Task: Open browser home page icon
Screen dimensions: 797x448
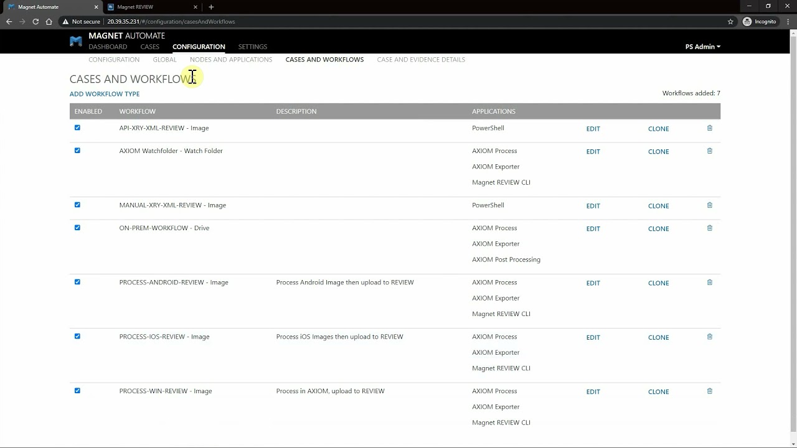Action: click(x=49, y=21)
